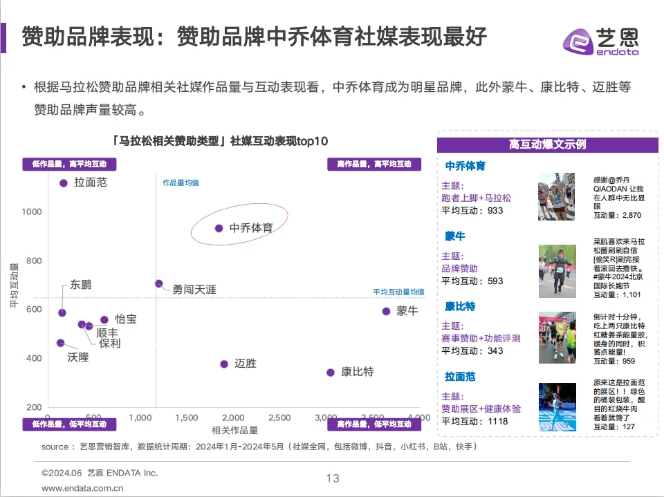Image resolution: width=664 pixels, height=497 pixels.
Task: Click the 平均互动: 593 value
Action: [x=472, y=281]
